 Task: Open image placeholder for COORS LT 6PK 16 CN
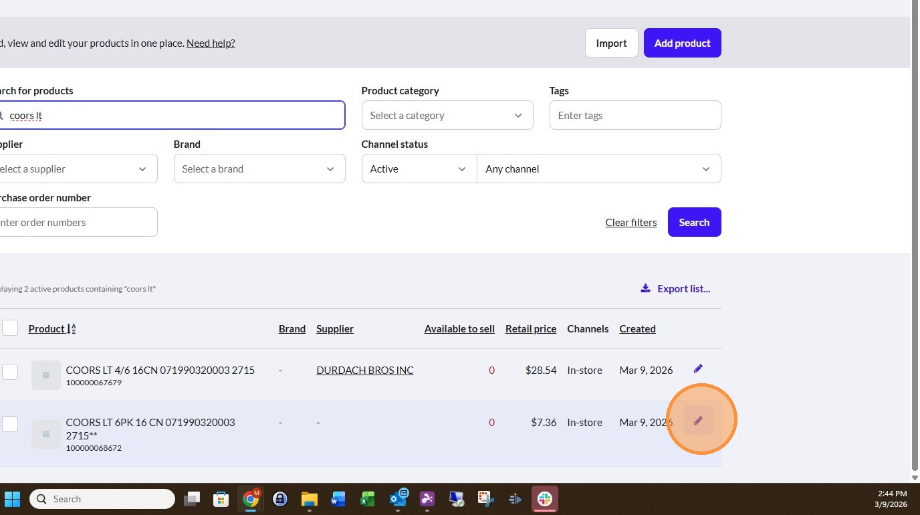(x=45, y=434)
